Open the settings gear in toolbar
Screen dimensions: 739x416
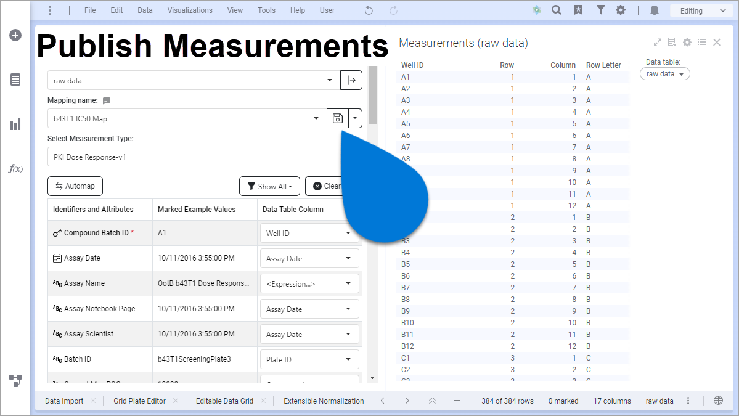tap(621, 10)
